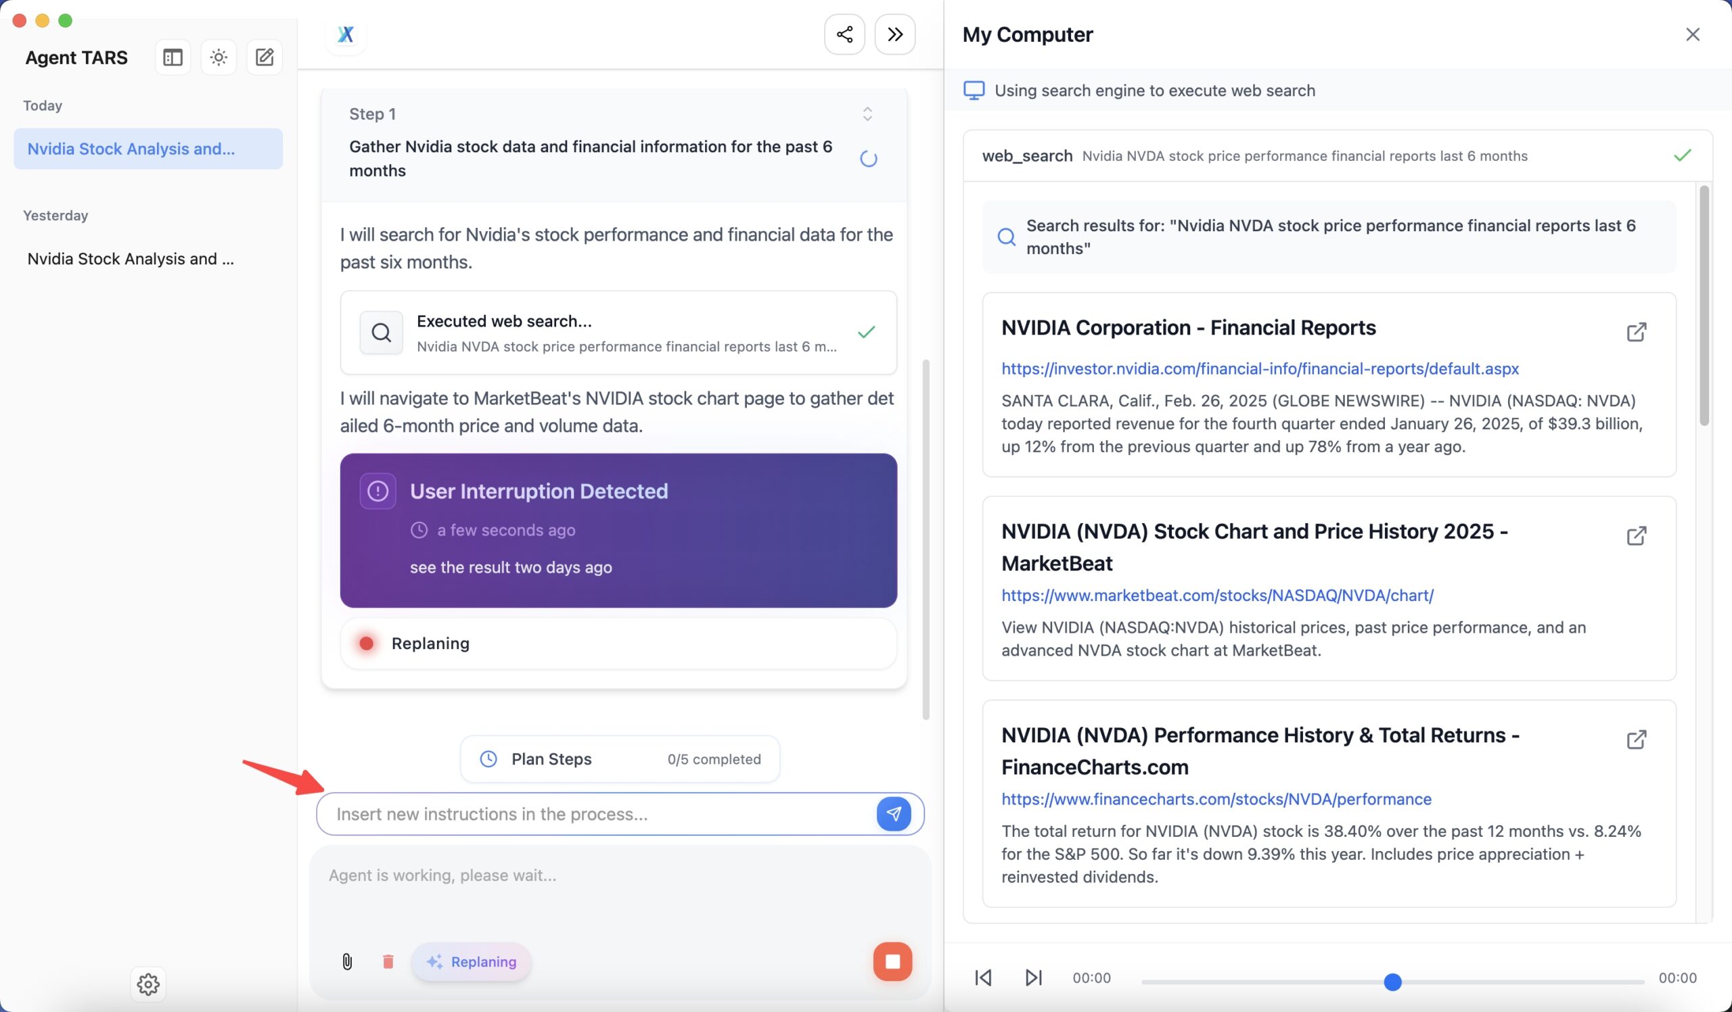Open the marketbeat.com NVDA chart link
The height and width of the screenshot is (1012, 1732).
pyautogui.click(x=1216, y=596)
